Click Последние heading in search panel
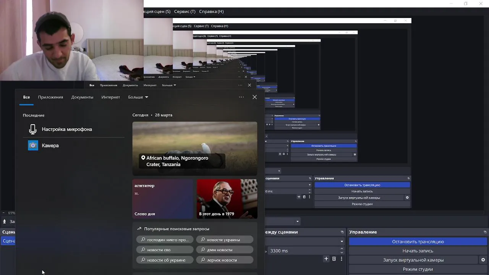489x275 pixels. point(34,115)
